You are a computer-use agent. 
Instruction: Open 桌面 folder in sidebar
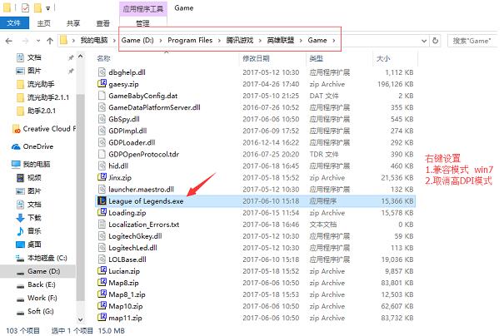pyautogui.click(x=34, y=245)
